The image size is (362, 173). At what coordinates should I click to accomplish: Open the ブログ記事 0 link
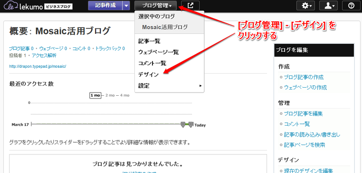[21, 49]
